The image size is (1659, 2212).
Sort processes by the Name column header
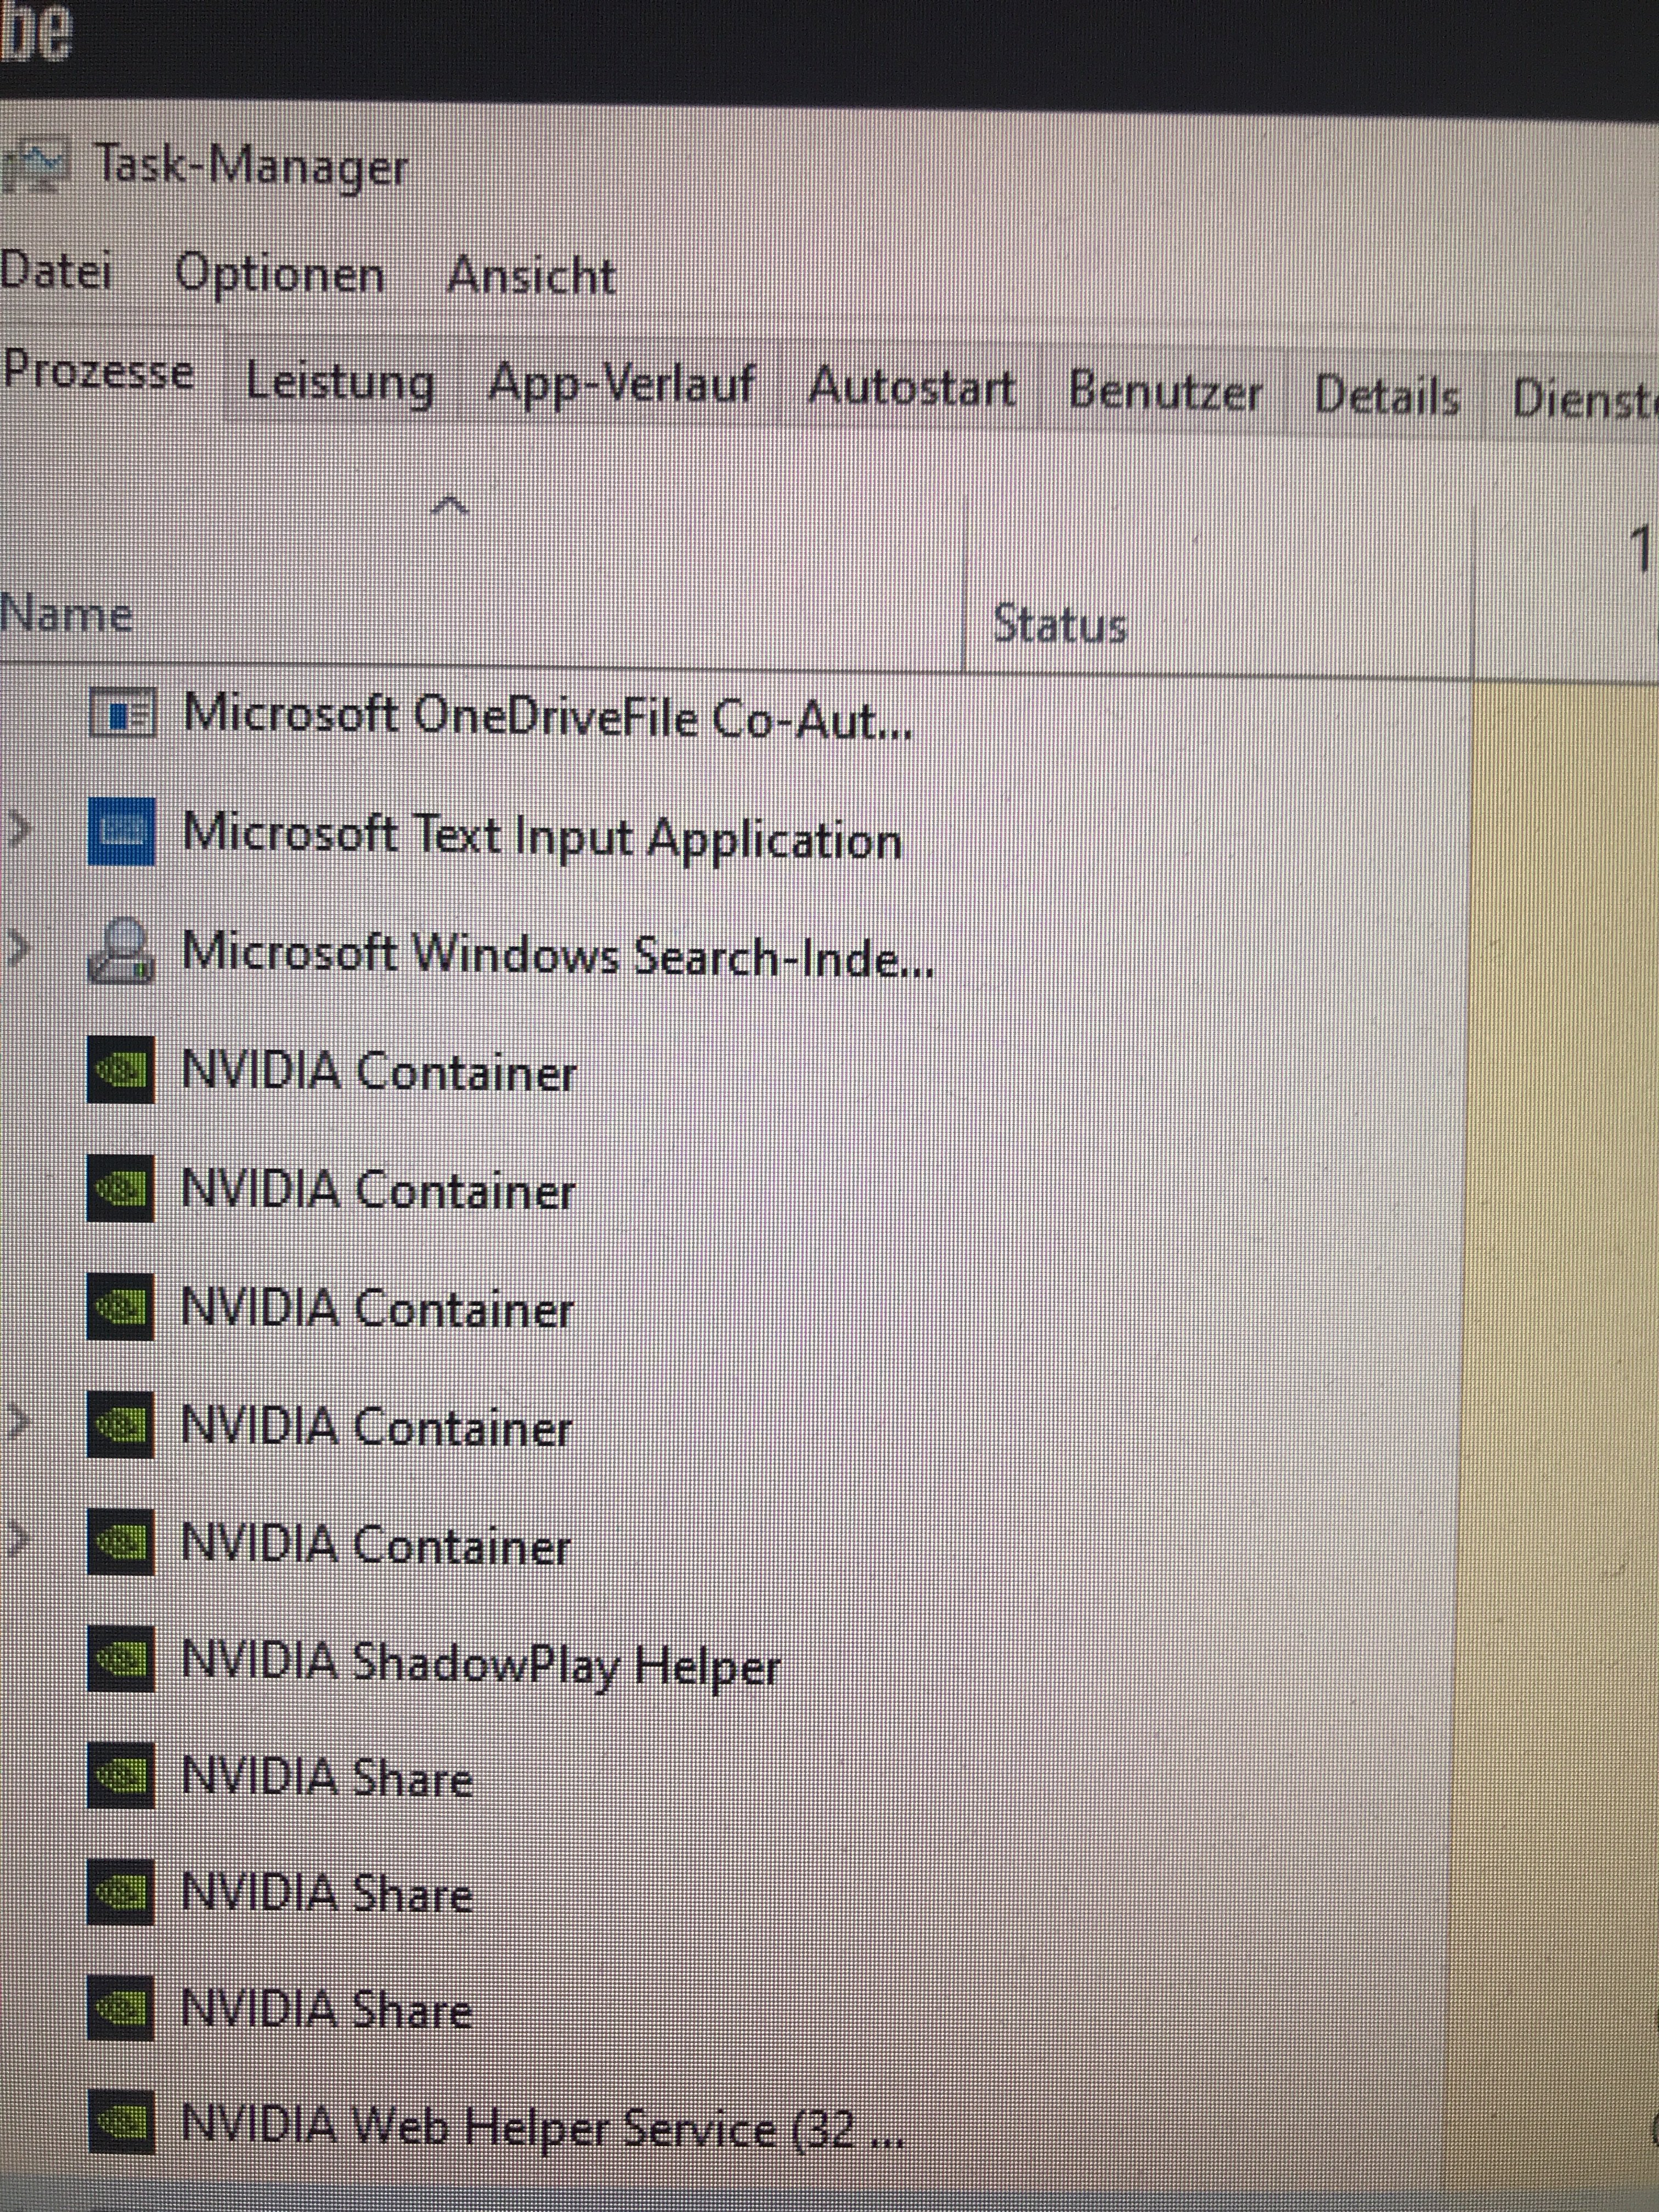click(x=66, y=614)
